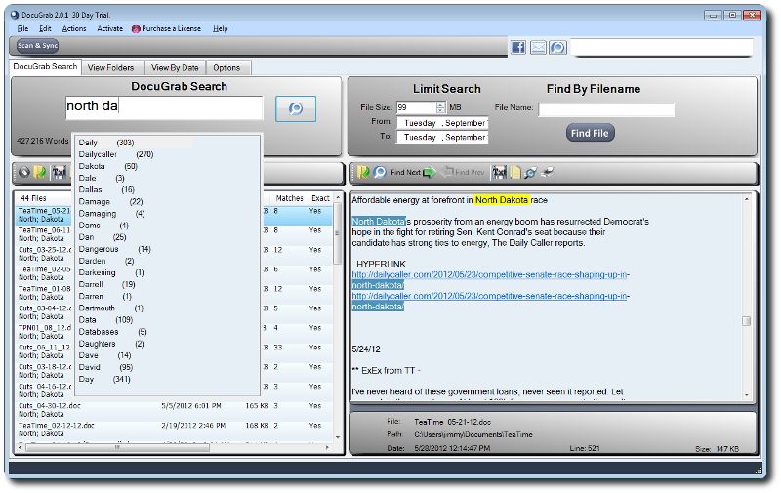Open containing folder from results toolbar
The height and width of the screenshot is (493, 781).
point(40,173)
